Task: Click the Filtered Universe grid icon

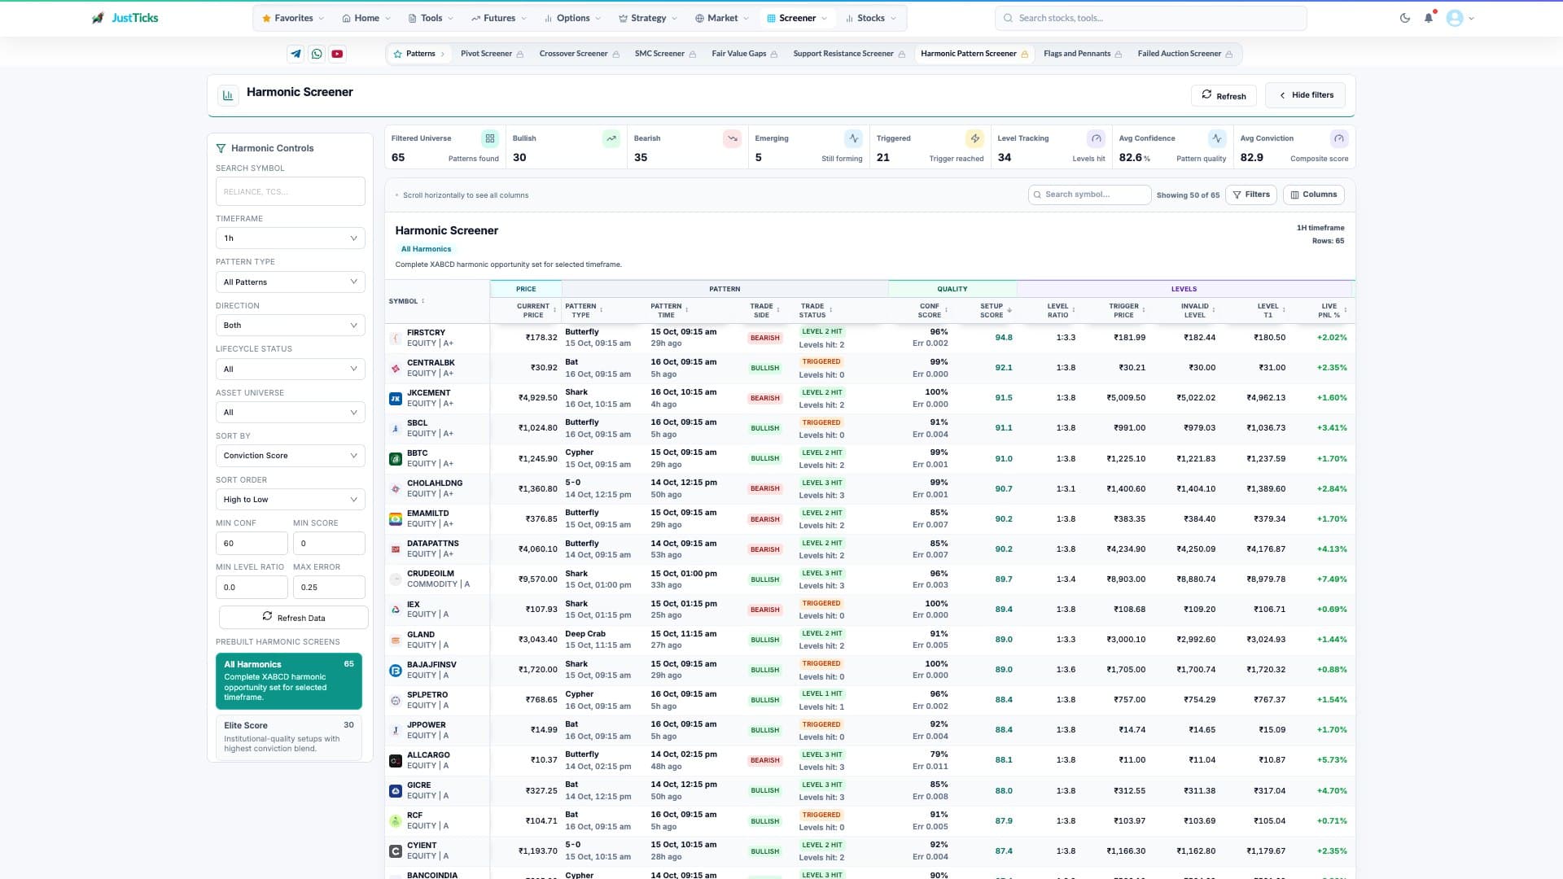Action: click(x=489, y=138)
